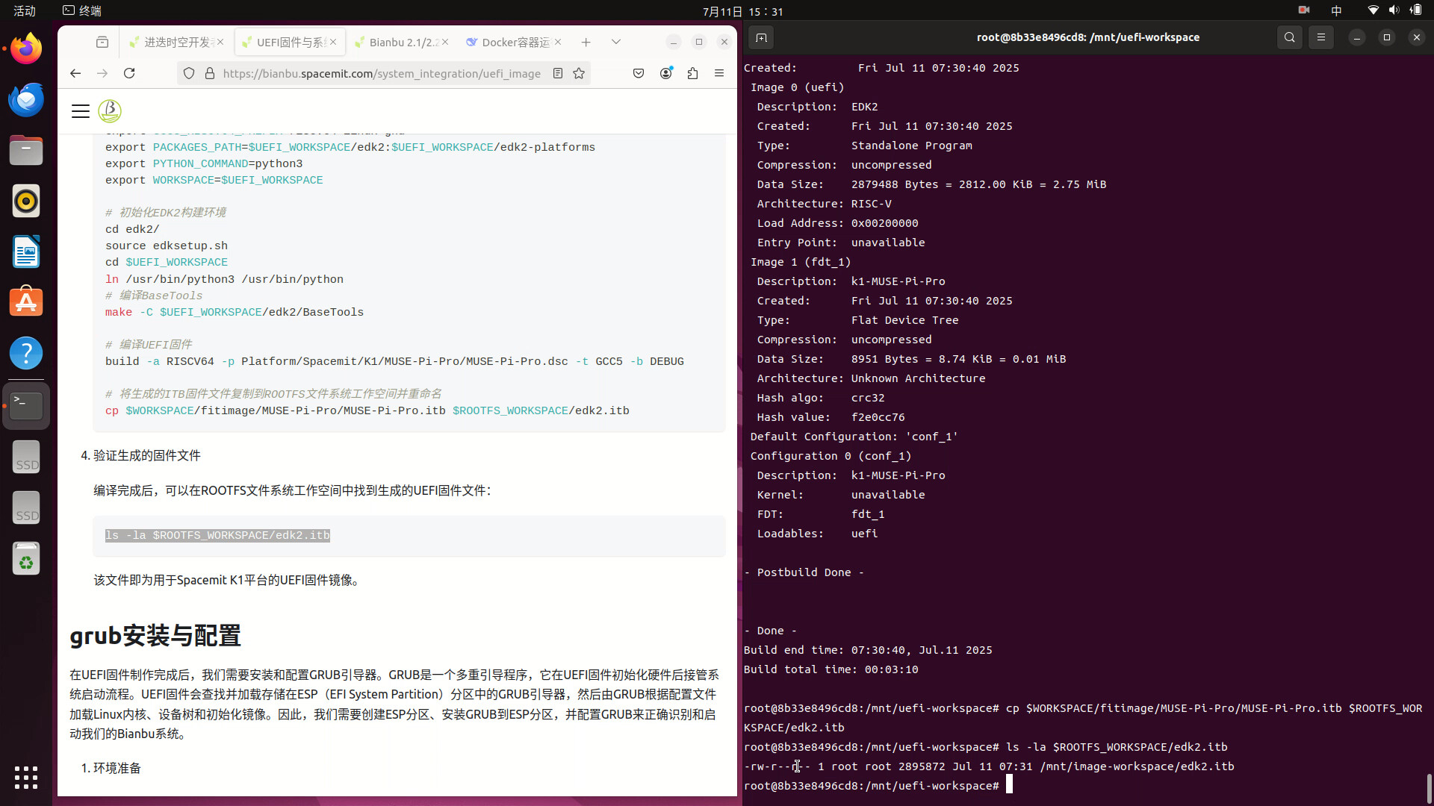Go forward in Firefox history
The height and width of the screenshot is (806, 1434).
[x=102, y=73]
